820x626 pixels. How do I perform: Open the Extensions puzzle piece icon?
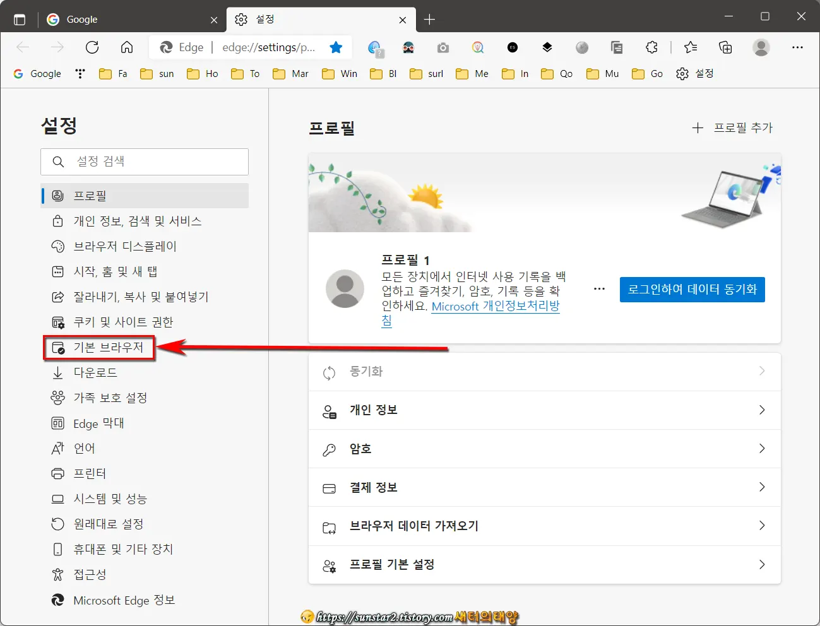click(651, 47)
